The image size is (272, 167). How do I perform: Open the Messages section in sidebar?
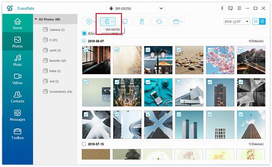pos(18,115)
